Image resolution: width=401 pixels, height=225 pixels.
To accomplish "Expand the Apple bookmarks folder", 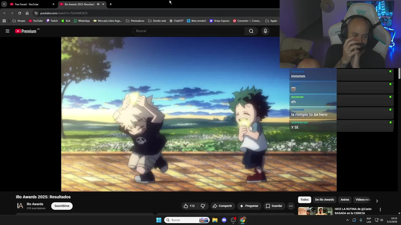I will pos(271,21).
